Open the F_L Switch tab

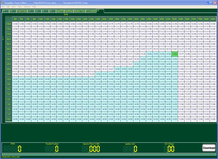click(91, 11)
